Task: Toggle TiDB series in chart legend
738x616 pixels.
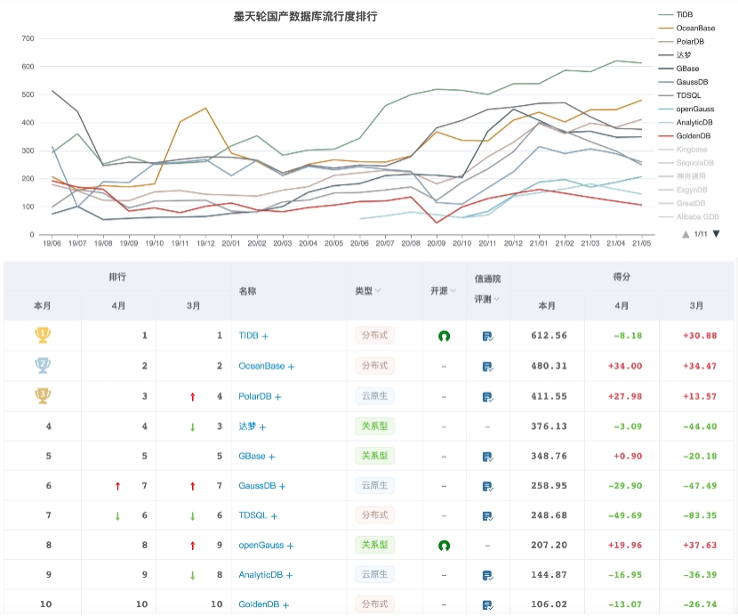Action: coord(676,14)
